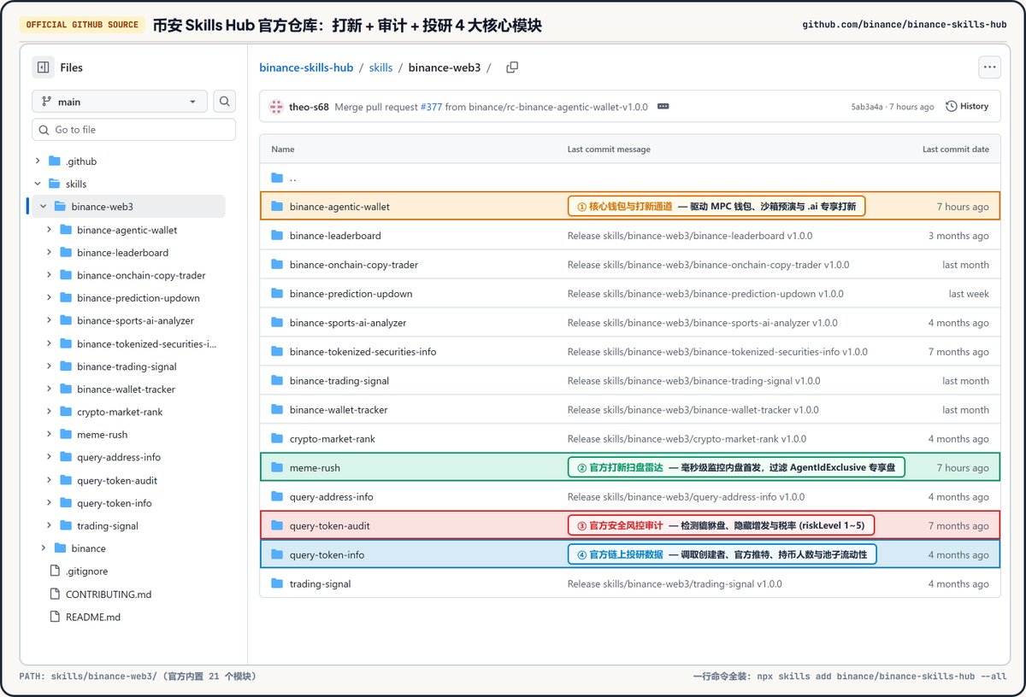Open binance-skills-hub breadcrumb link
The height and width of the screenshot is (697, 1026).
pos(306,67)
